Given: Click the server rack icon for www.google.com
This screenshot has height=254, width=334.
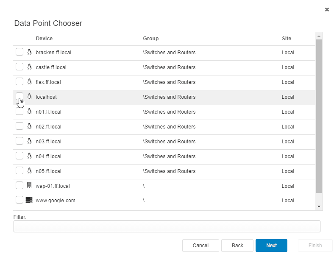Looking at the screenshot, I should 29,200.
